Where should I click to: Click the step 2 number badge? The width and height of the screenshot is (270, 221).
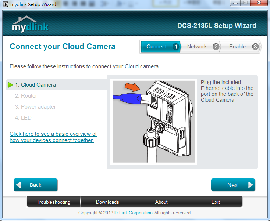coord(216,47)
